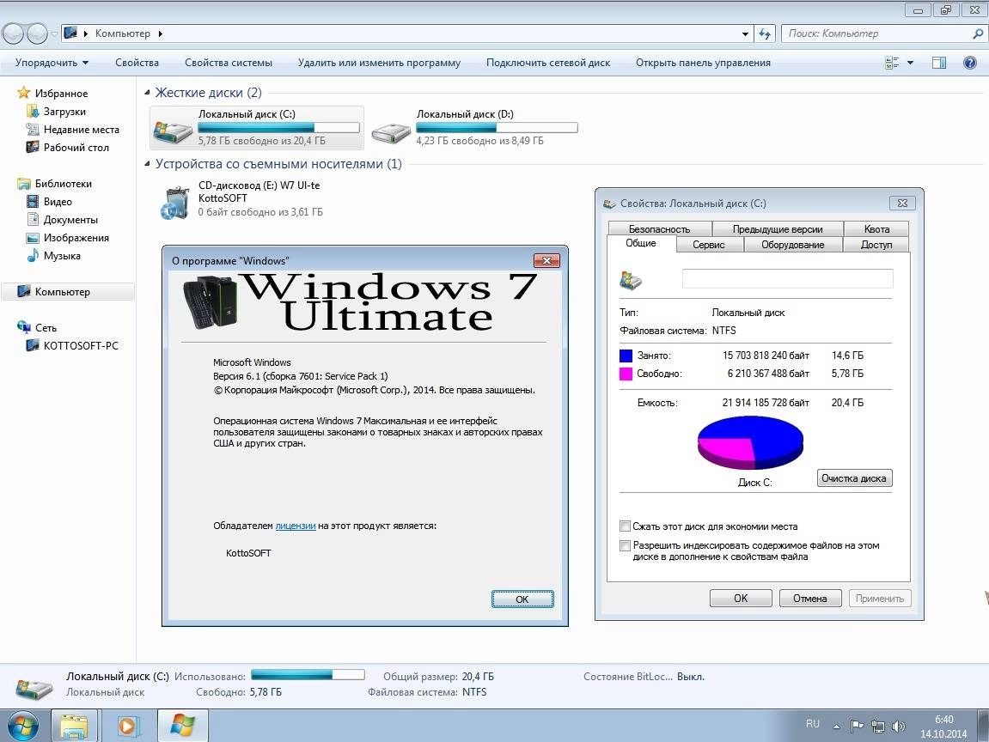989x742 pixels.
Task: Click Открыть панель управления
Action: point(703,63)
